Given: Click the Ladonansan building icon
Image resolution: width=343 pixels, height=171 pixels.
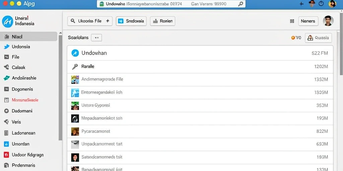Looking at the screenshot, I should point(7,133).
